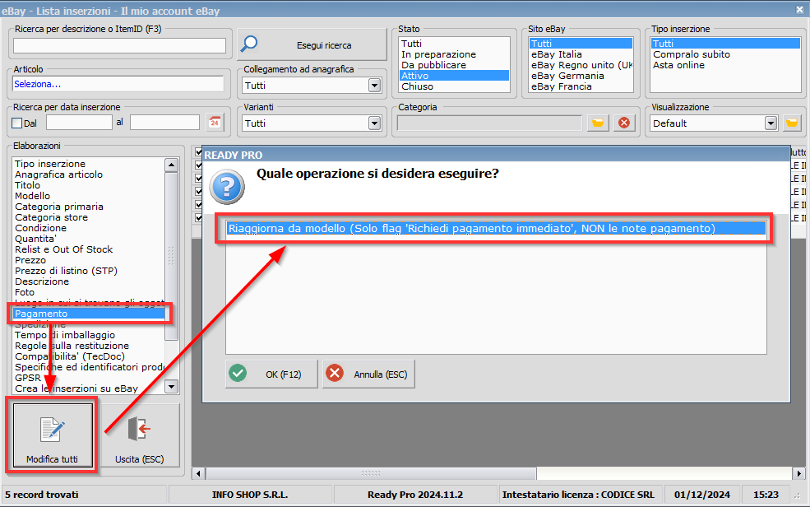This screenshot has width=810, height=507.
Task: Click left arrow of horizontal scrollbar
Action: (199, 473)
